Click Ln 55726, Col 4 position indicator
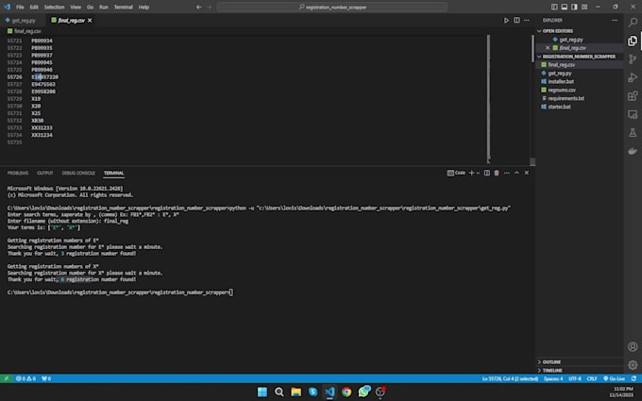This screenshot has width=642, height=401. coord(510,378)
